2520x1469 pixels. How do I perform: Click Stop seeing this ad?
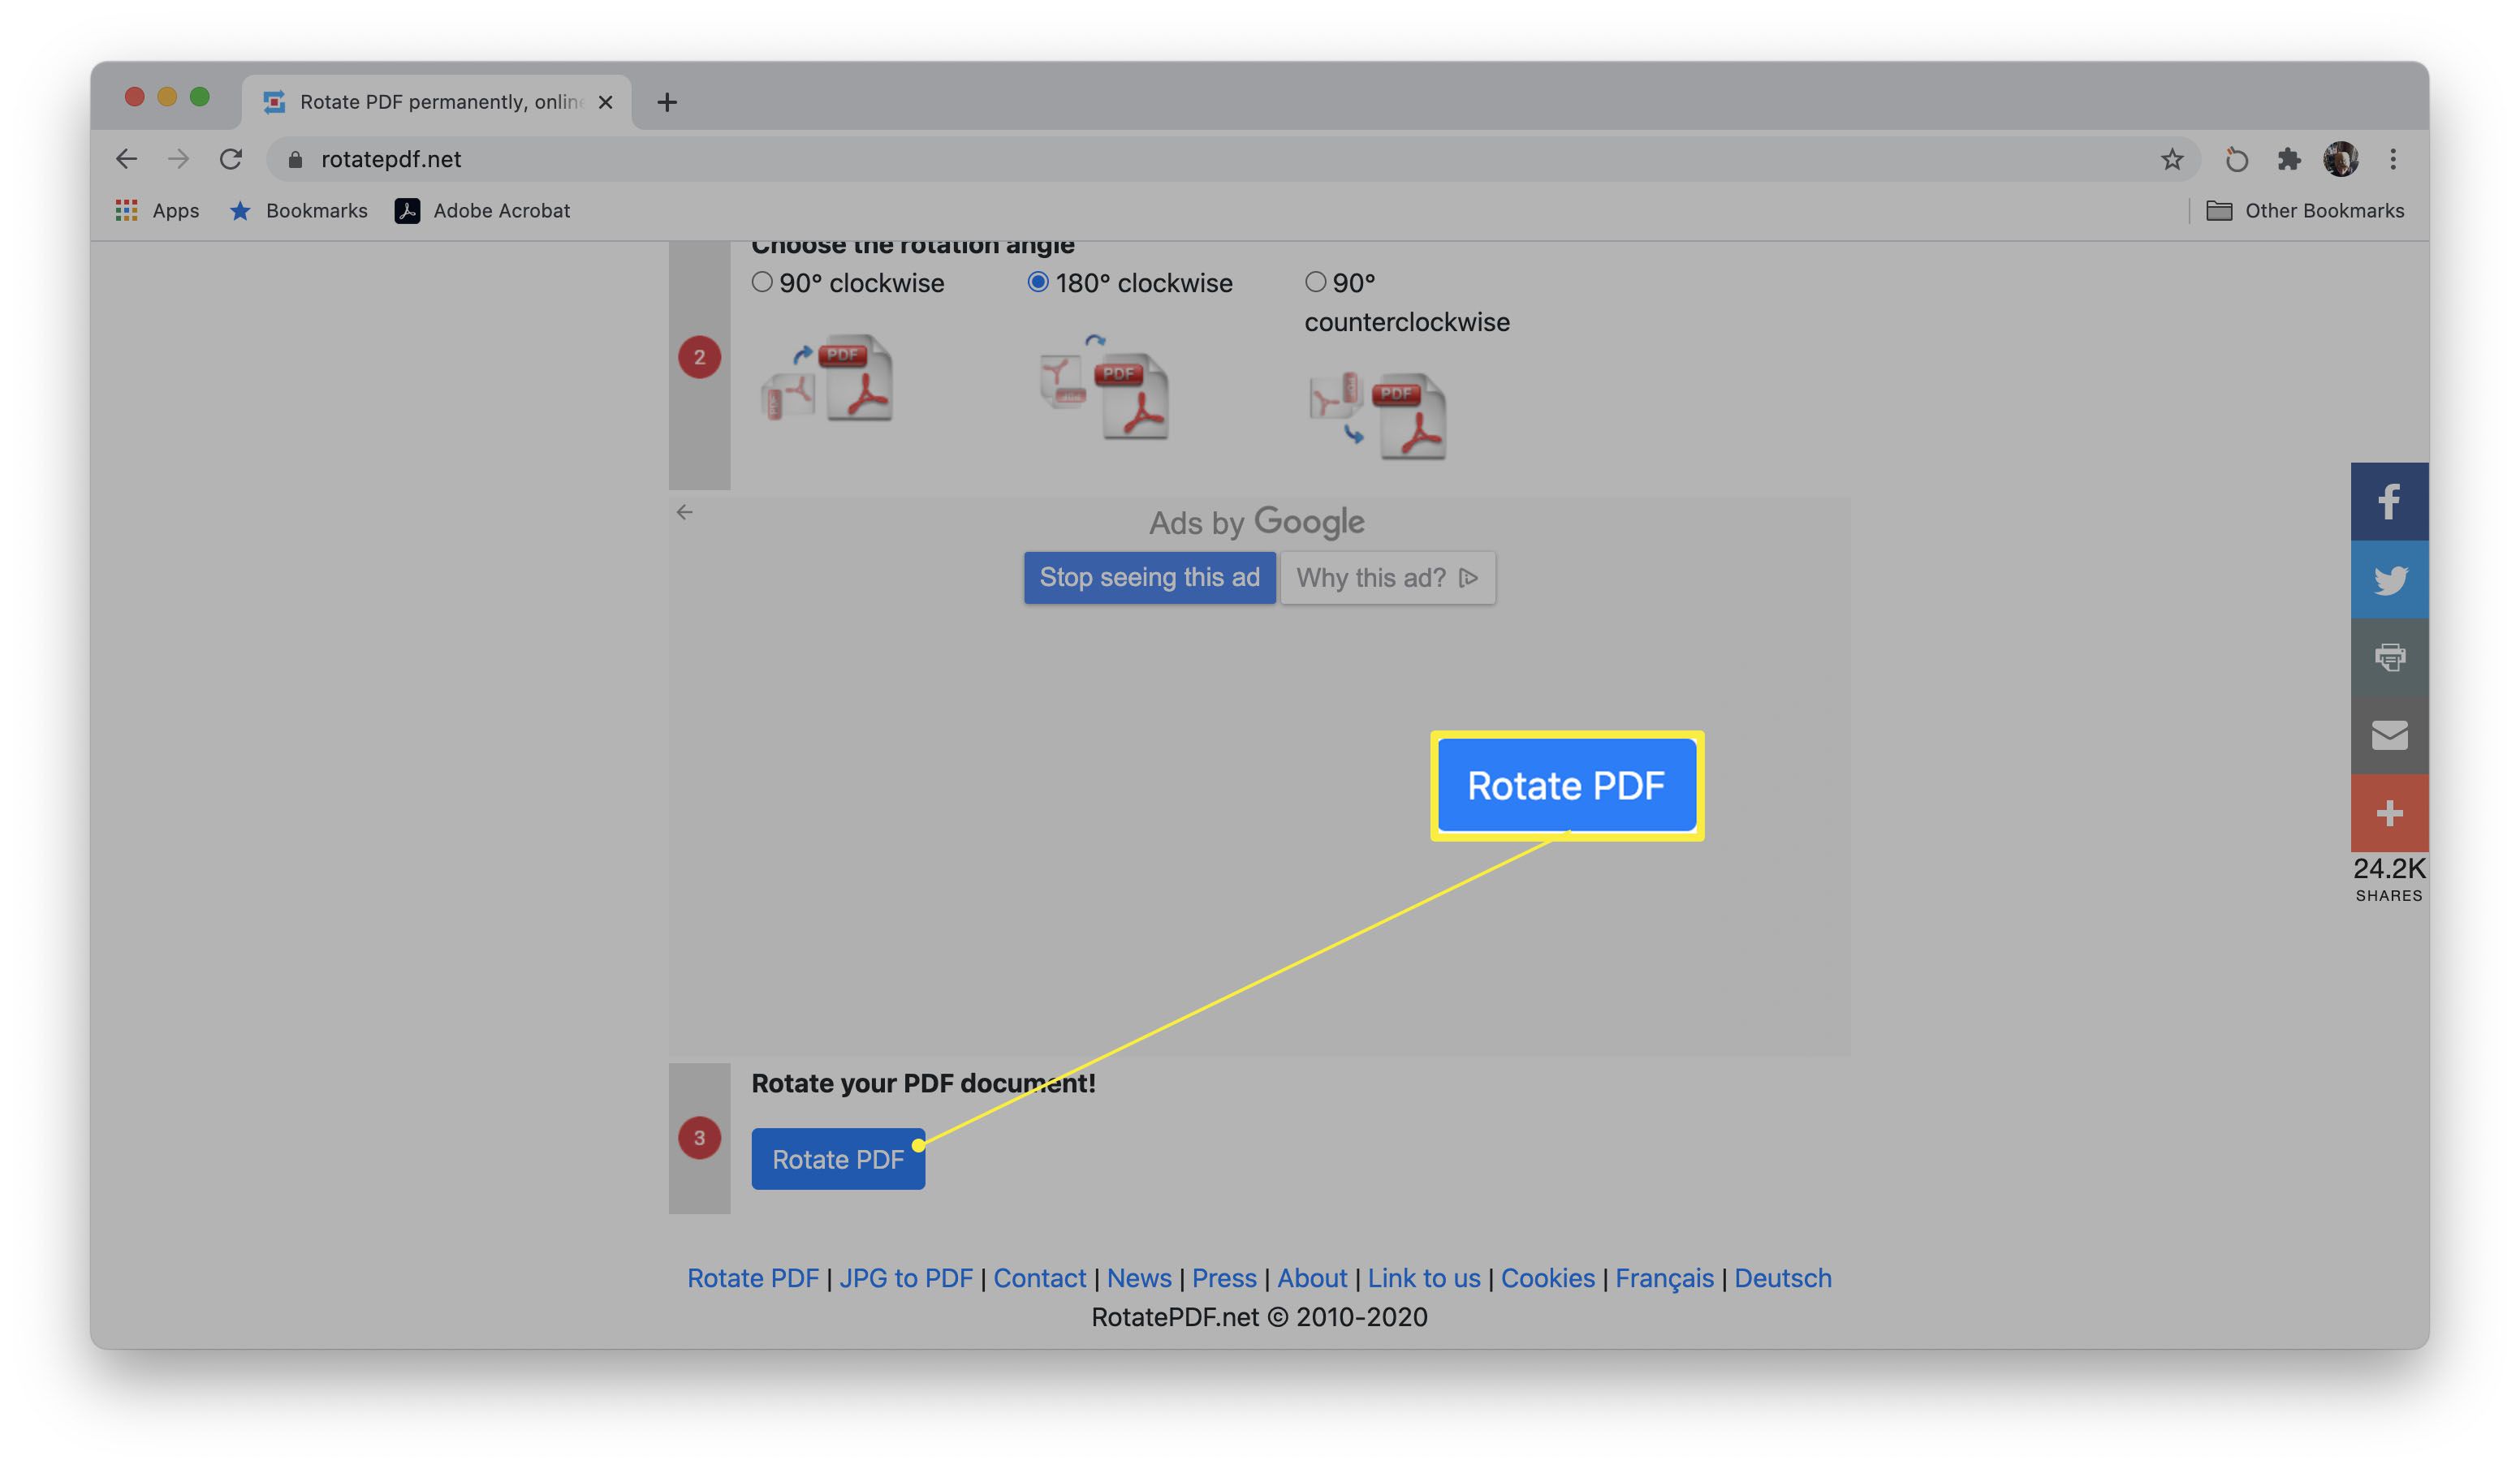tap(1149, 577)
